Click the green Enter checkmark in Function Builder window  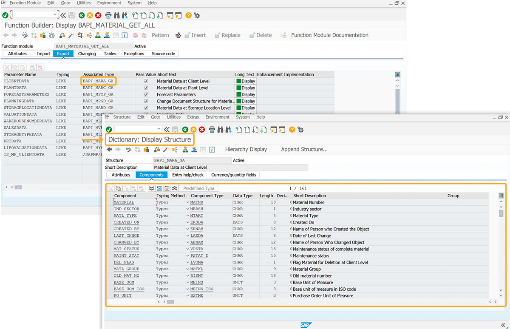tap(5, 15)
